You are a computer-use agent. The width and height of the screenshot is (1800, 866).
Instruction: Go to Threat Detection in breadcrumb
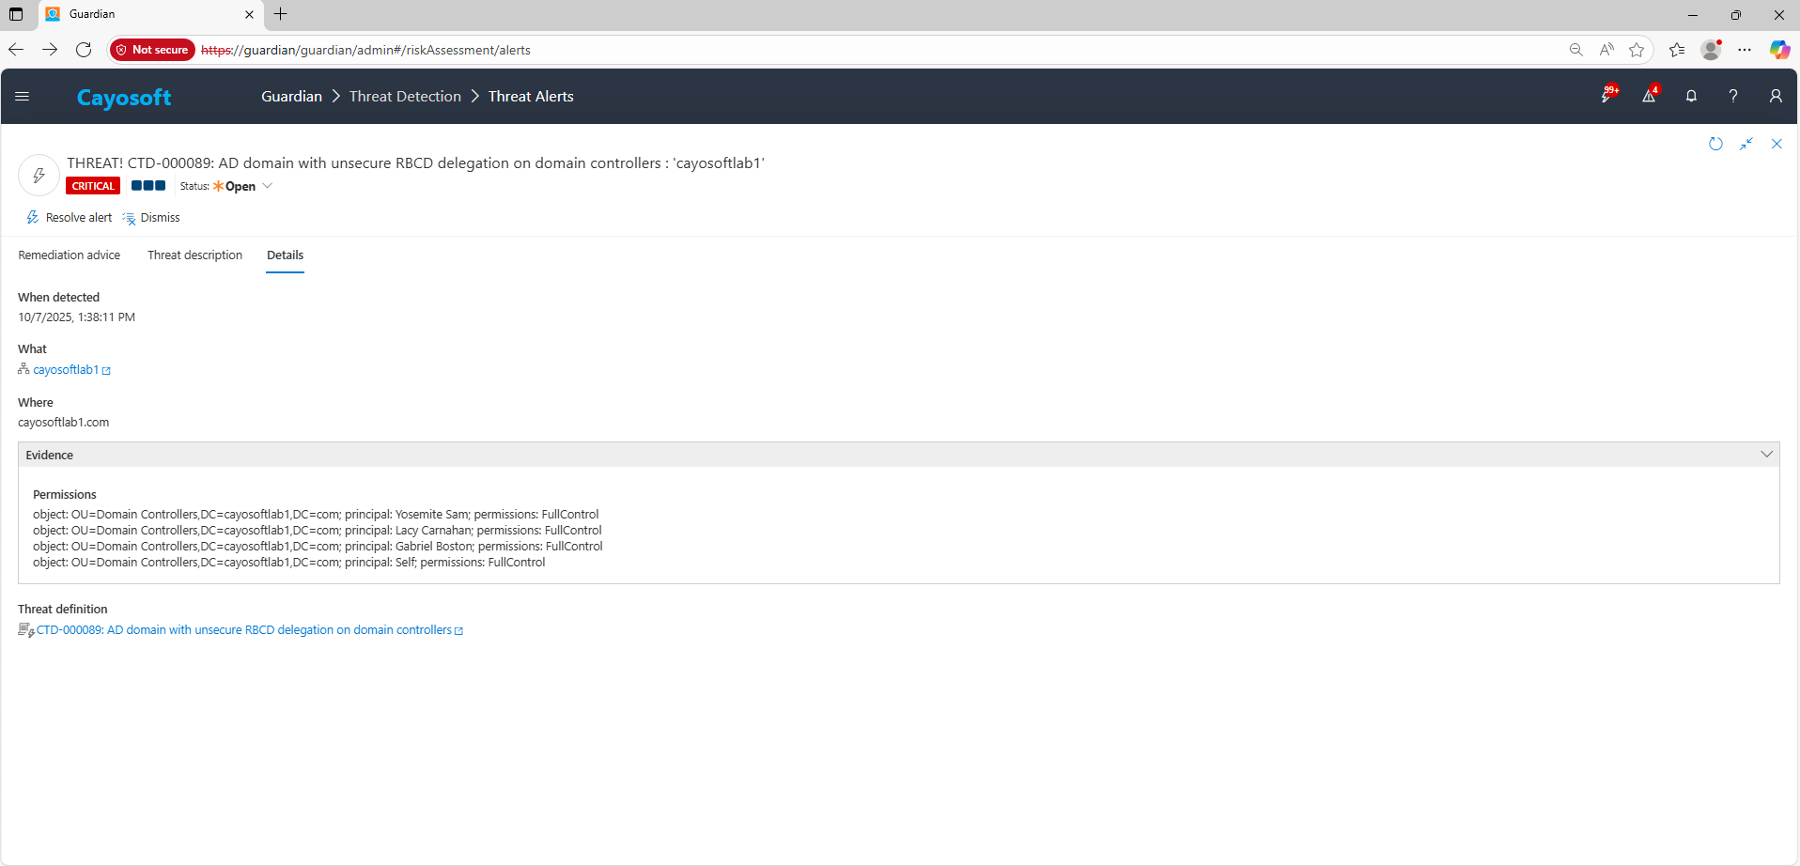(405, 97)
